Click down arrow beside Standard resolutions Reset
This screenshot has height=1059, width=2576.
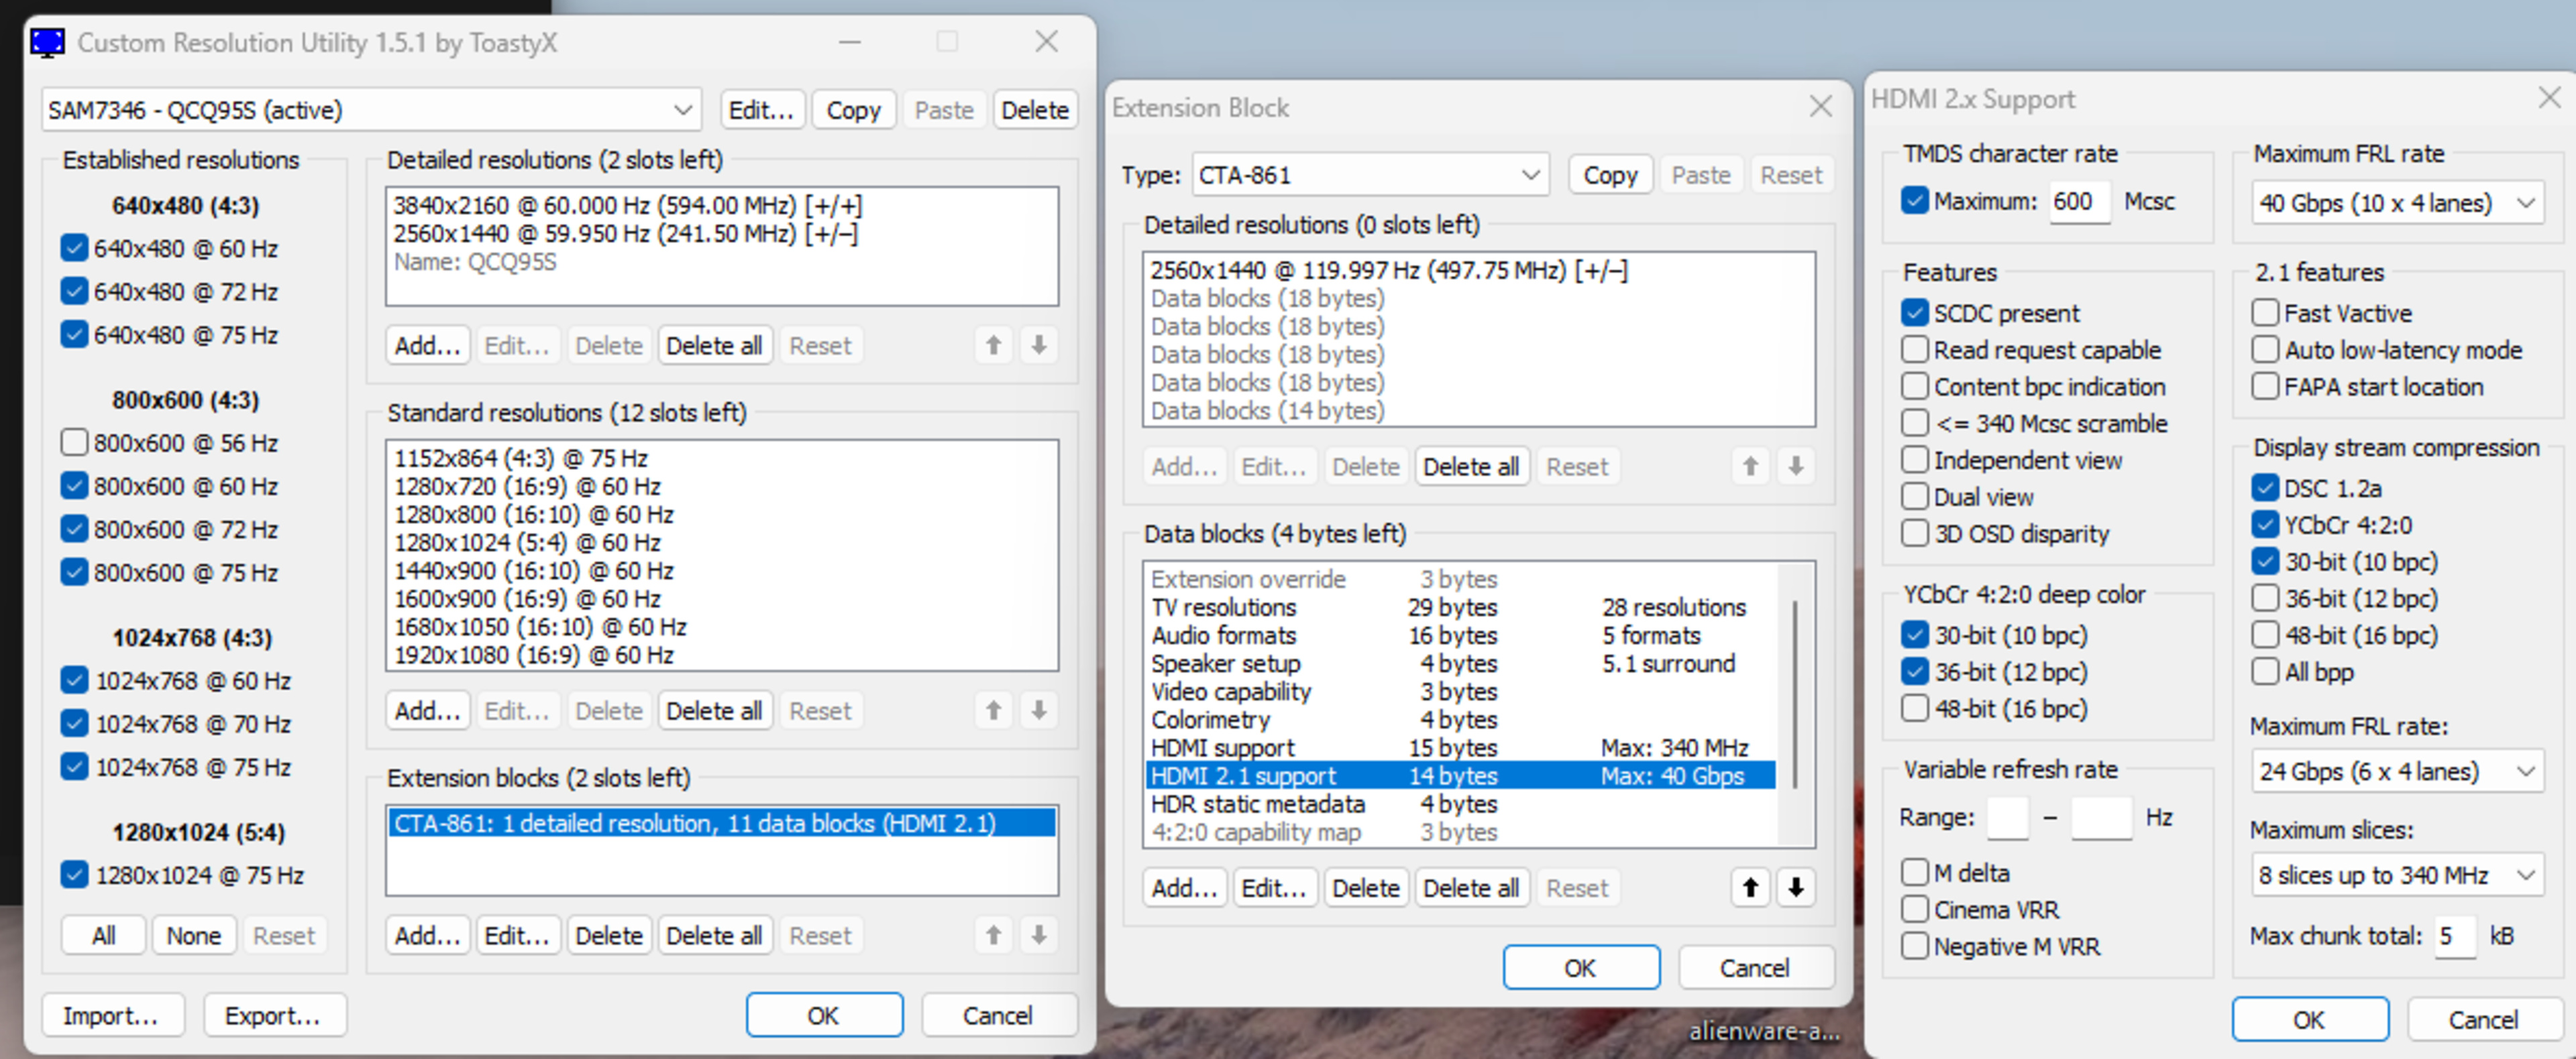click(1039, 710)
